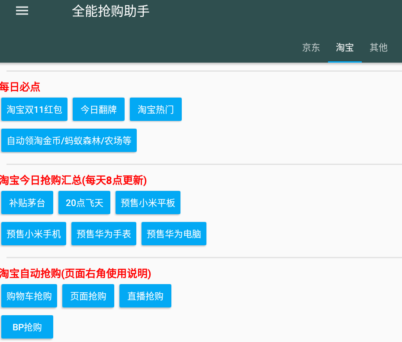
Task: Tap the 淘宝双11红包 button
Action: pyautogui.click(x=35, y=109)
